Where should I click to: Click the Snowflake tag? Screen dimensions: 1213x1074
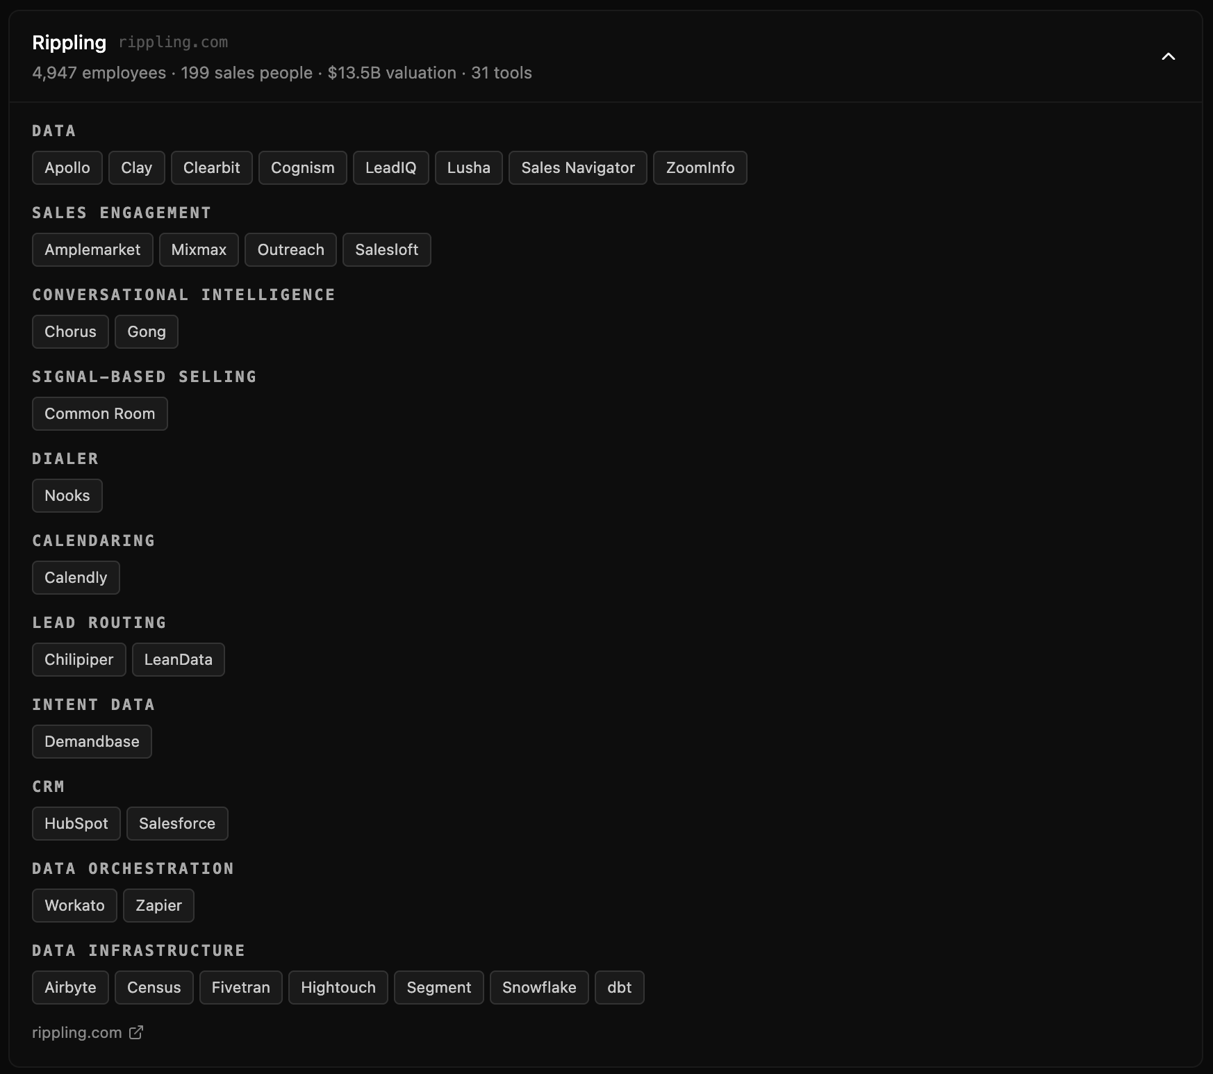click(539, 987)
